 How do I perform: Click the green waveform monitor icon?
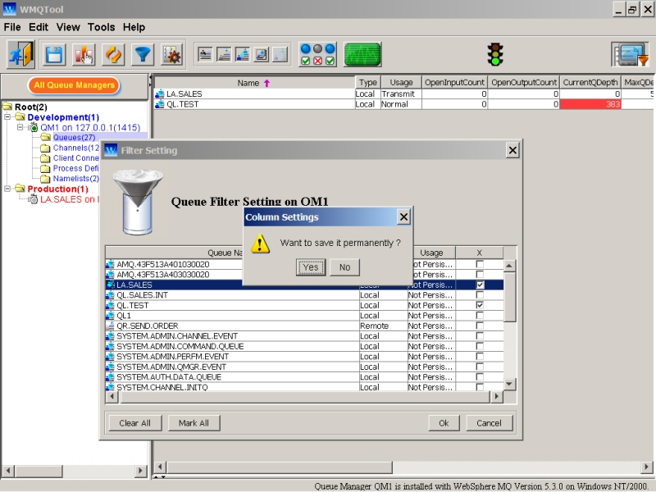click(x=362, y=55)
